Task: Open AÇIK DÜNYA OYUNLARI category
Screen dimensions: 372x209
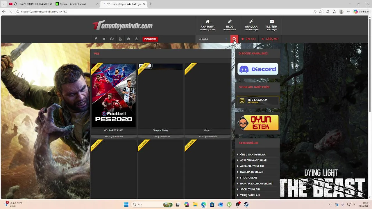Action: point(253,161)
